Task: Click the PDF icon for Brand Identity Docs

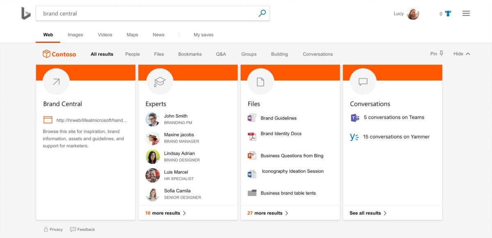Action: tap(252, 136)
